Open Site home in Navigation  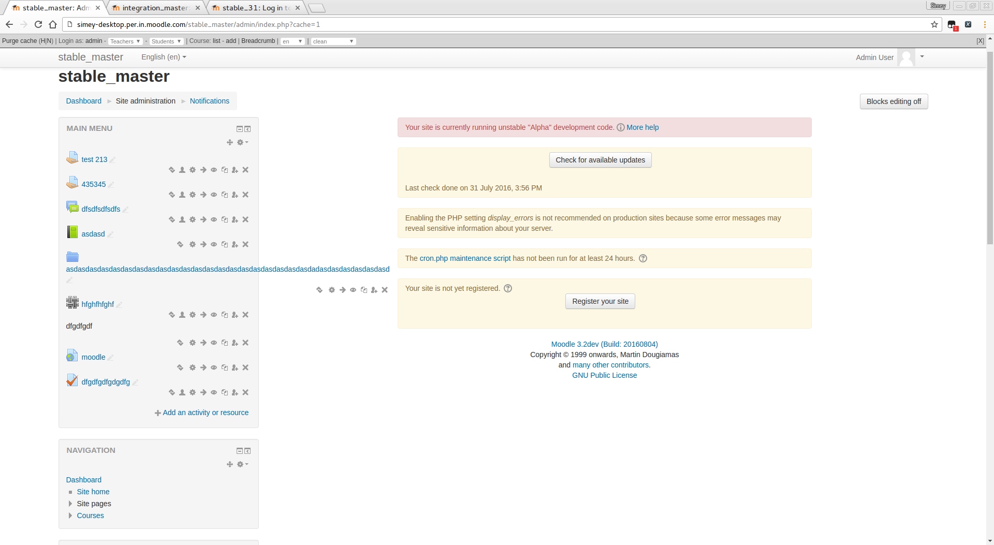93,492
